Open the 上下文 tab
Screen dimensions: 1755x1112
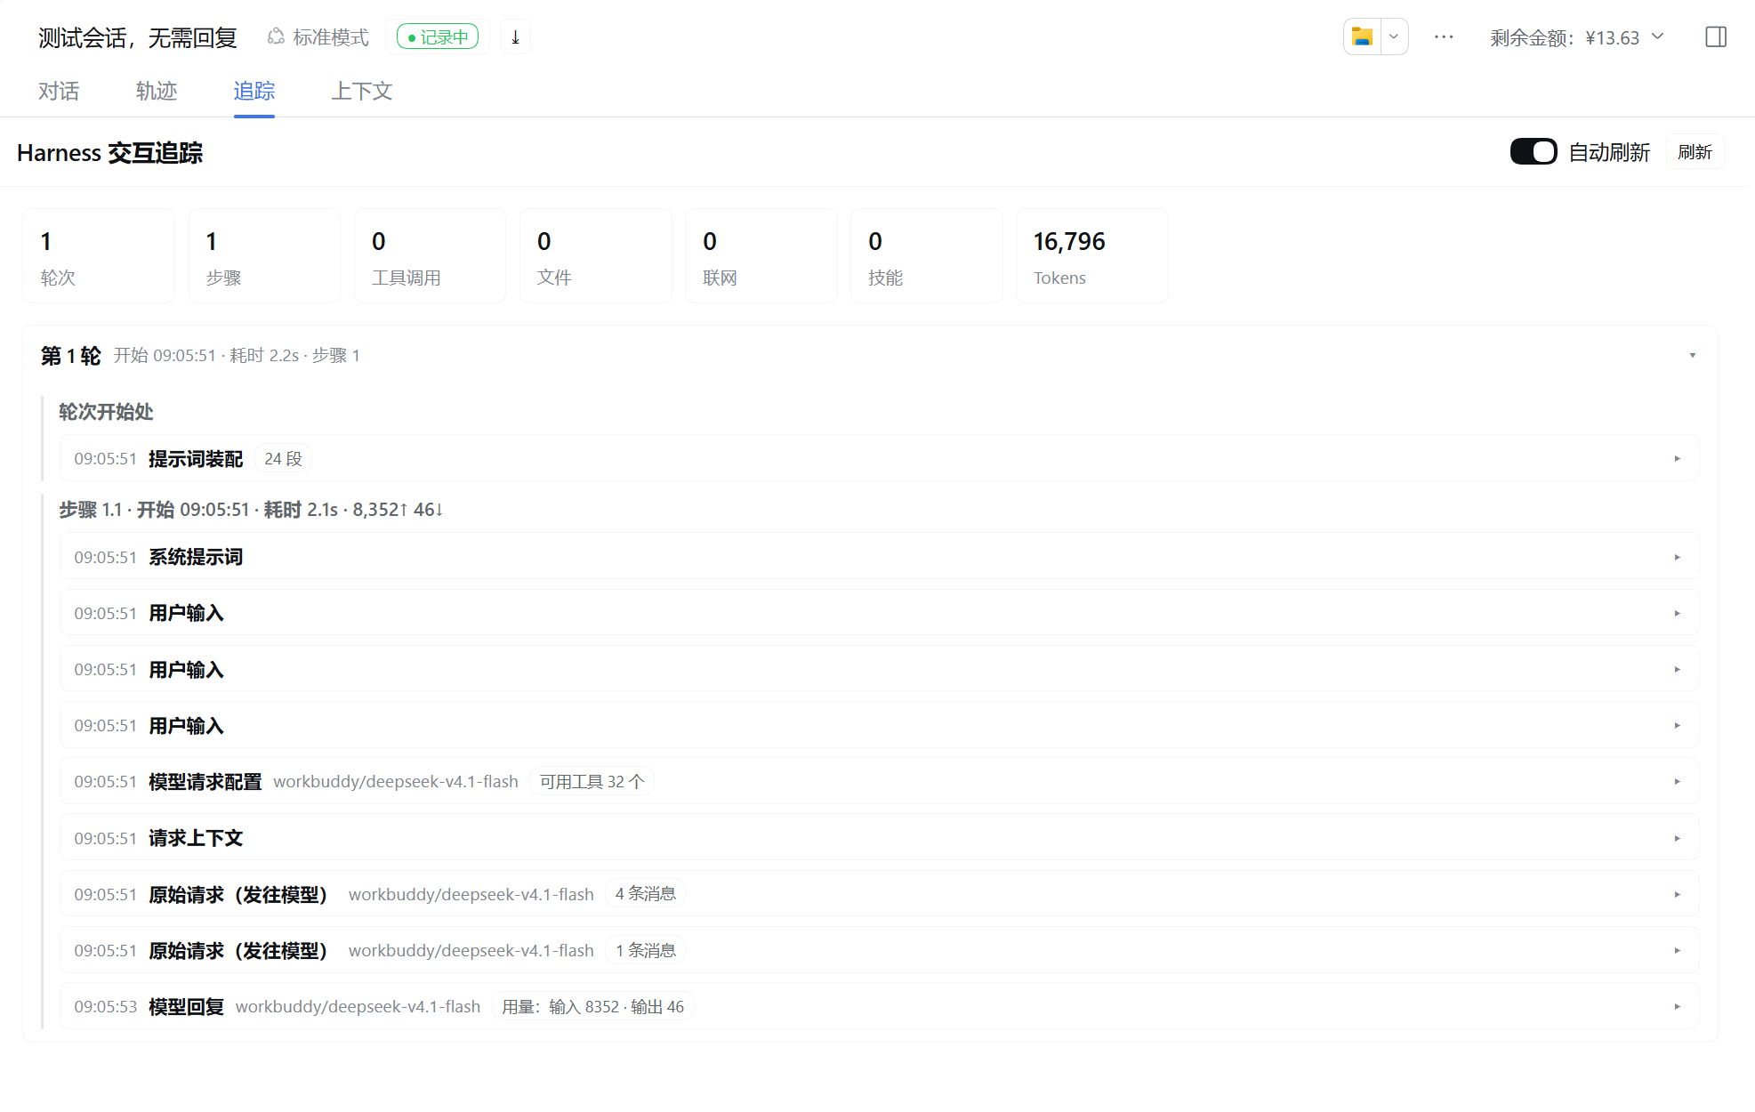point(362,91)
